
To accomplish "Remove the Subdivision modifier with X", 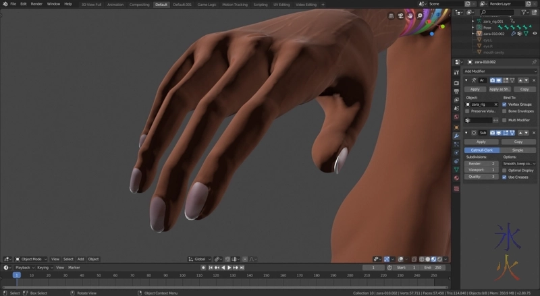I will 533,133.
